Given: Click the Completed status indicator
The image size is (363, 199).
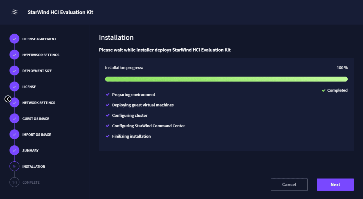Looking at the screenshot, I should coord(334,90).
